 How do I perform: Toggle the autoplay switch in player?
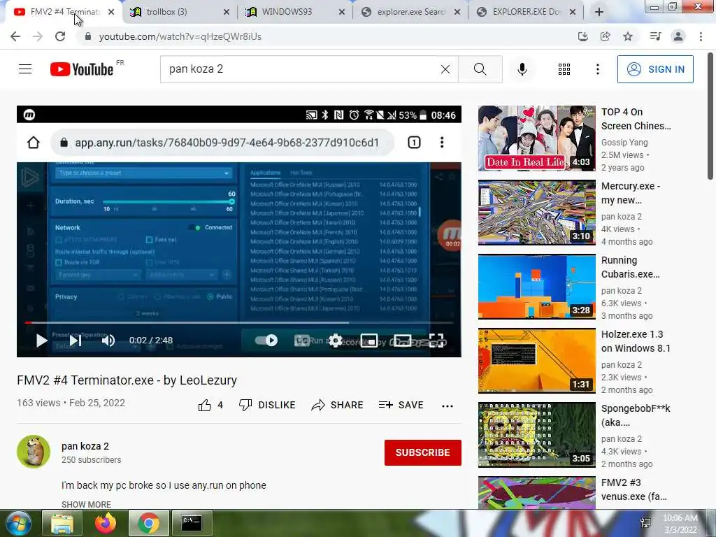266,341
